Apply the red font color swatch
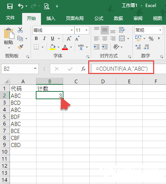The height and width of the screenshot is (184, 166). coord(65,47)
